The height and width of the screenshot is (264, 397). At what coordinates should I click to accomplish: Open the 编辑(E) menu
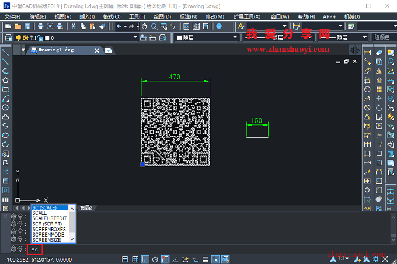(x=37, y=17)
